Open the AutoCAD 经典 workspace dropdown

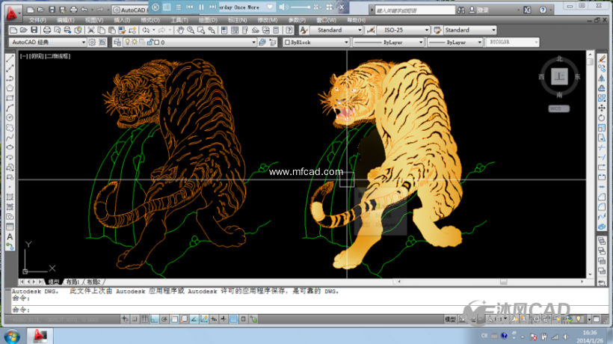pyautogui.click(x=47, y=42)
